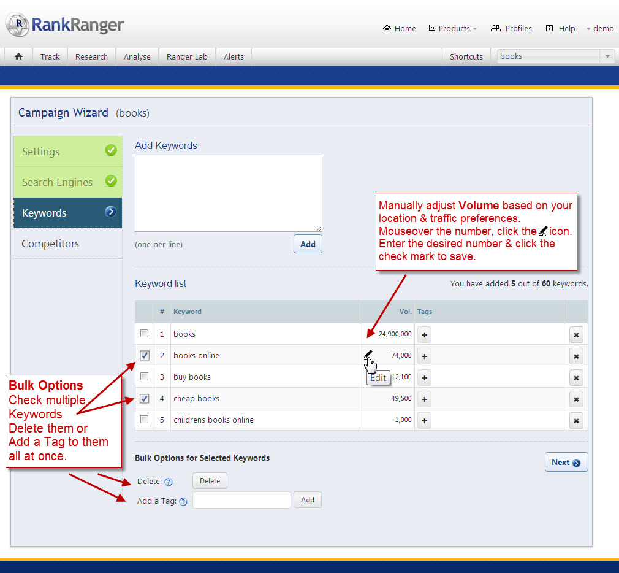Click the green check icon on Settings step
619x573 pixels.
(111, 150)
